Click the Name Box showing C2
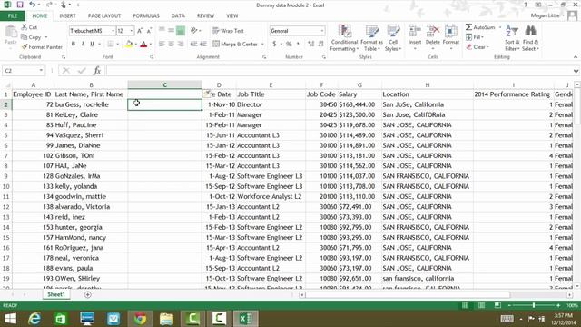This screenshot has width=581, height=327. (x=24, y=71)
